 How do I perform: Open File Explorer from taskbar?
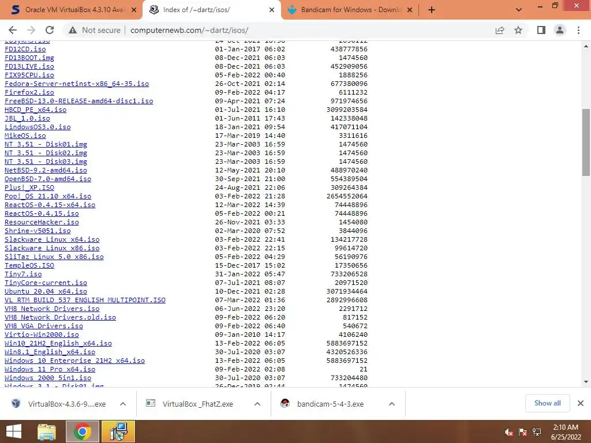[47, 431]
